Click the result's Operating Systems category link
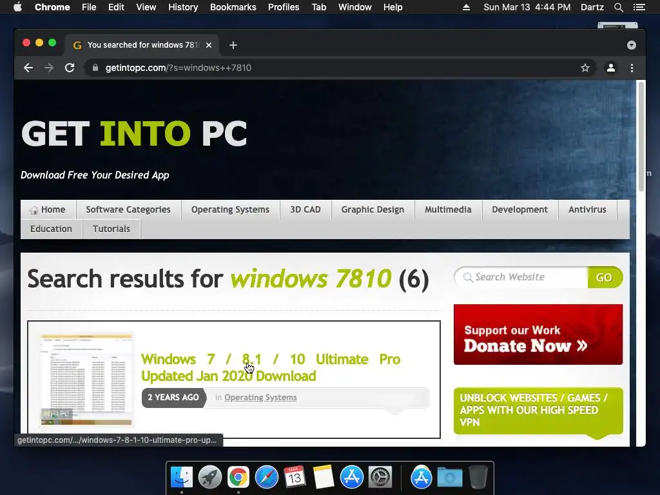The image size is (660, 495). click(x=260, y=397)
